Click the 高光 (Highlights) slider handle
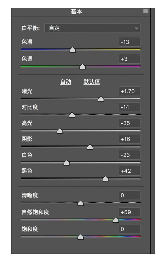Viewport: 167px width, 266px height. pyautogui.click(x=60, y=131)
